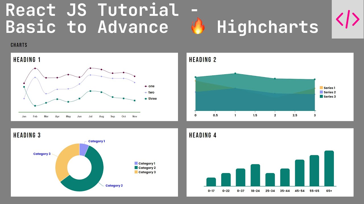
Task: Click the '1.5' axis label in area chart
Action: (x=255, y=115)
